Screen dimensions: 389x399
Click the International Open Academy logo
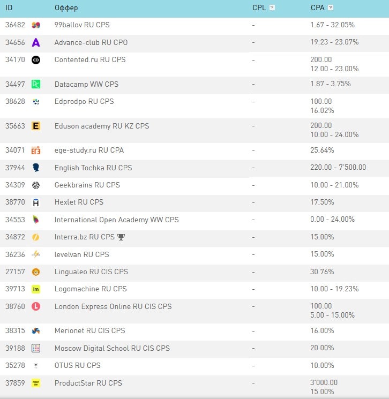tap(36, 220)
